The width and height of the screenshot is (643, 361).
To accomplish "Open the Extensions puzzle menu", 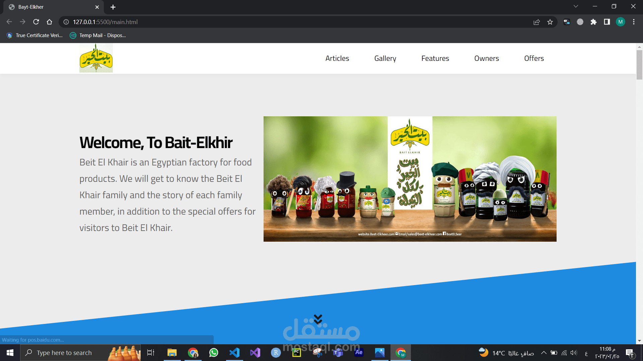I will (593, 22).
